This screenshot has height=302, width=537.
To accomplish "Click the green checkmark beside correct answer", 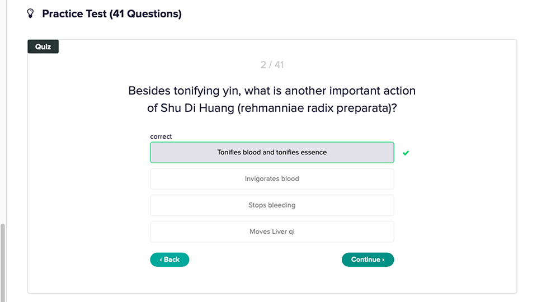I will pos(406,153).
